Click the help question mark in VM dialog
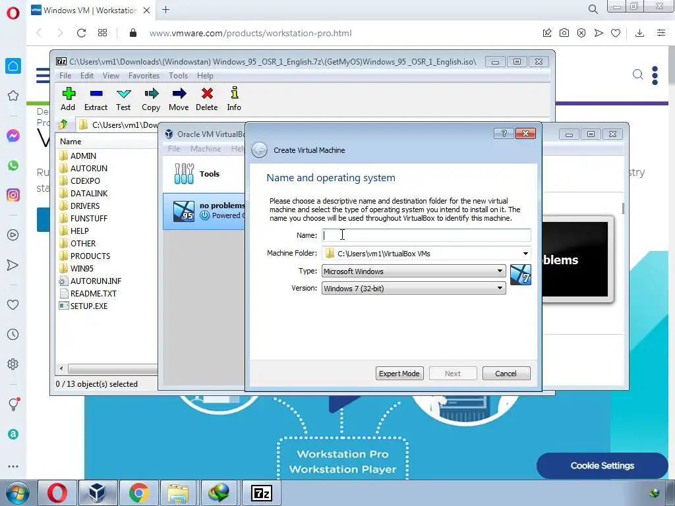 pyautogui.click(x=504, y=133)
